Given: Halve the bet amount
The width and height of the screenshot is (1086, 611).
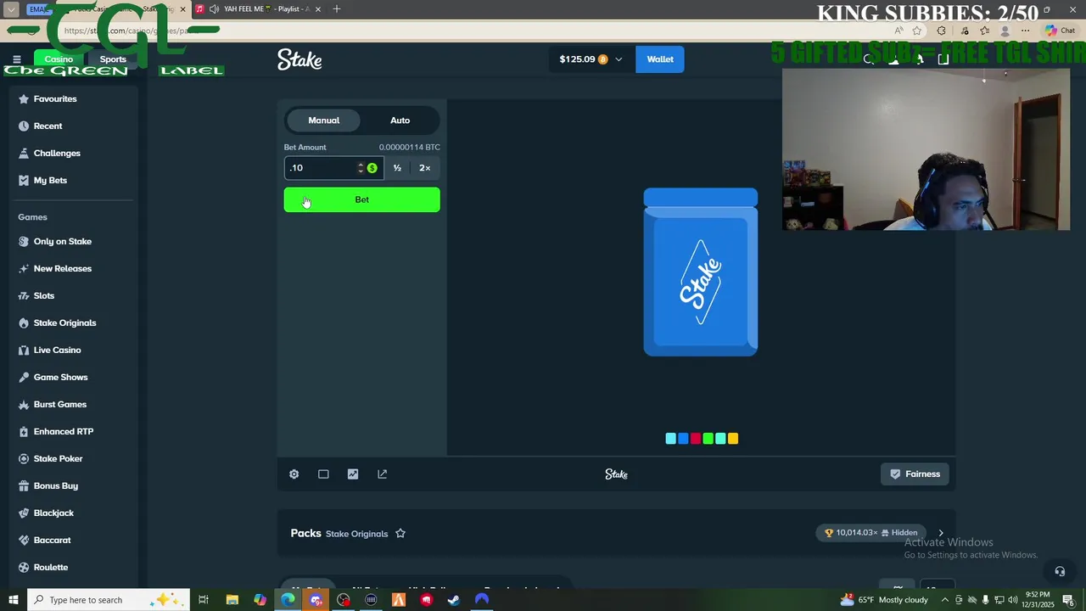Looking at the screenshot, I should [x=397, y=168].
